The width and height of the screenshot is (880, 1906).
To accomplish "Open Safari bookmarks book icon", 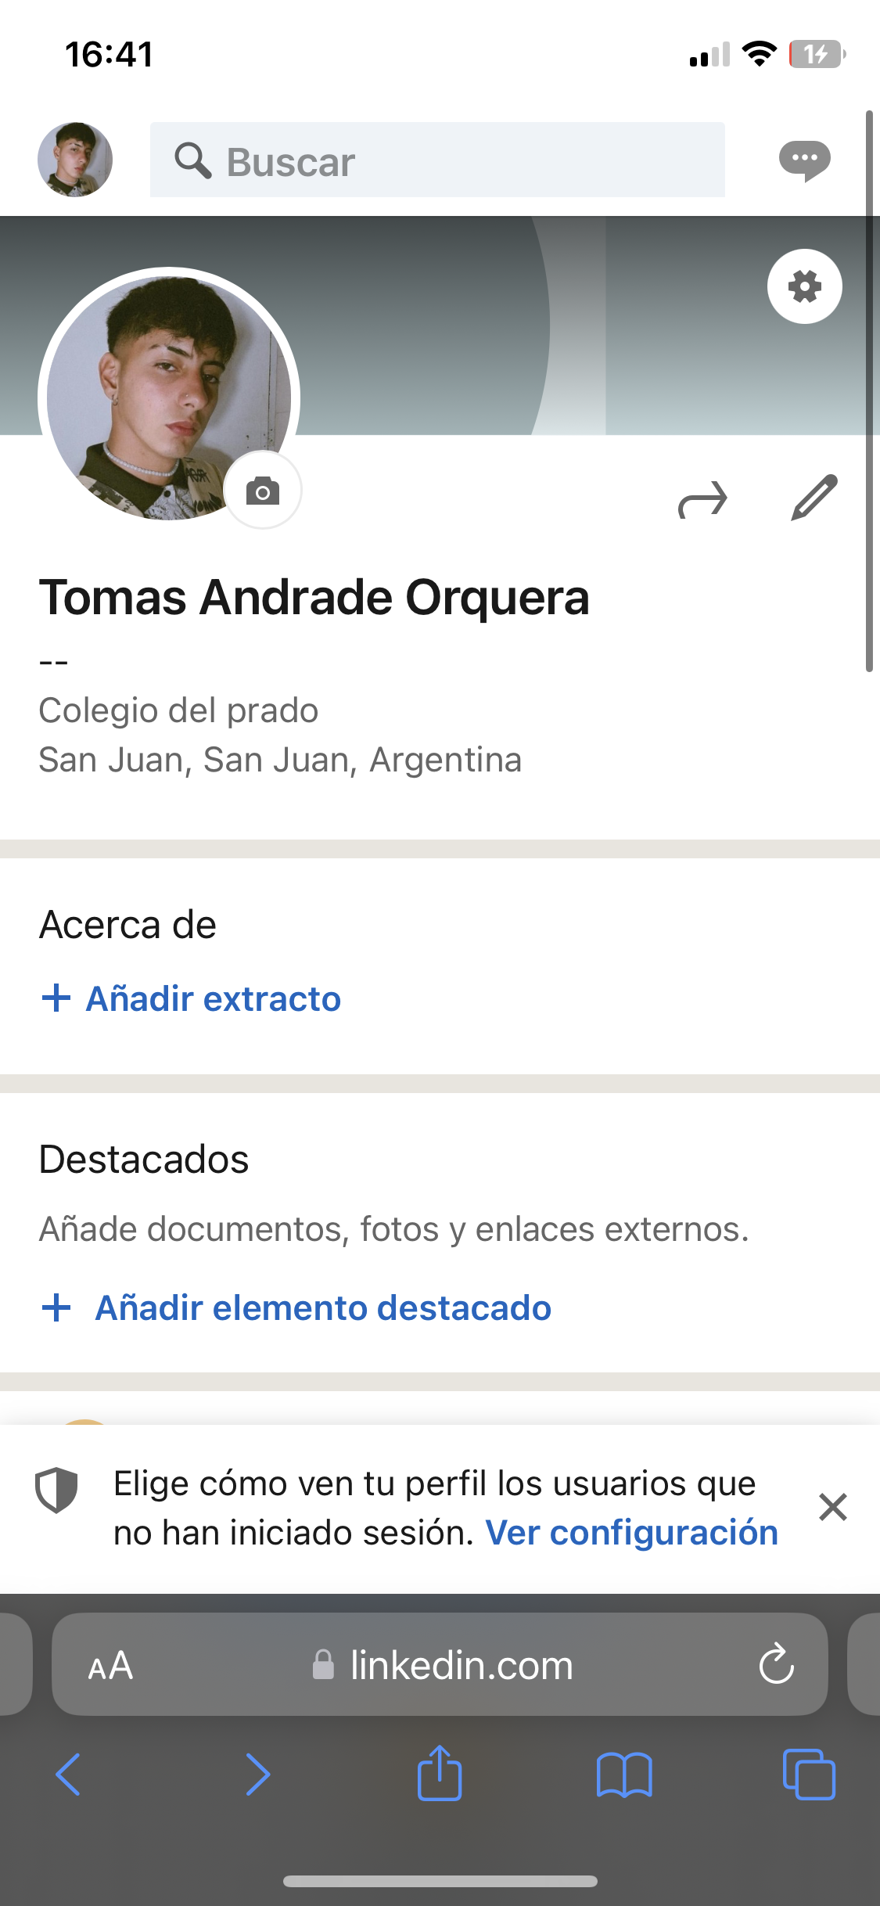I will click(623, 1775).
